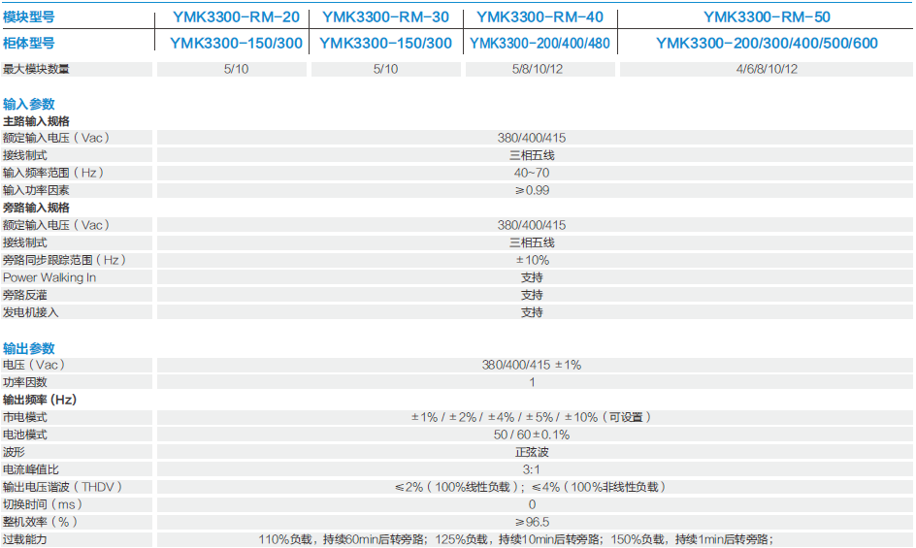
Task: Select the 电池模式 value 50/60±0.1%
Action: (x=532, y=435)
